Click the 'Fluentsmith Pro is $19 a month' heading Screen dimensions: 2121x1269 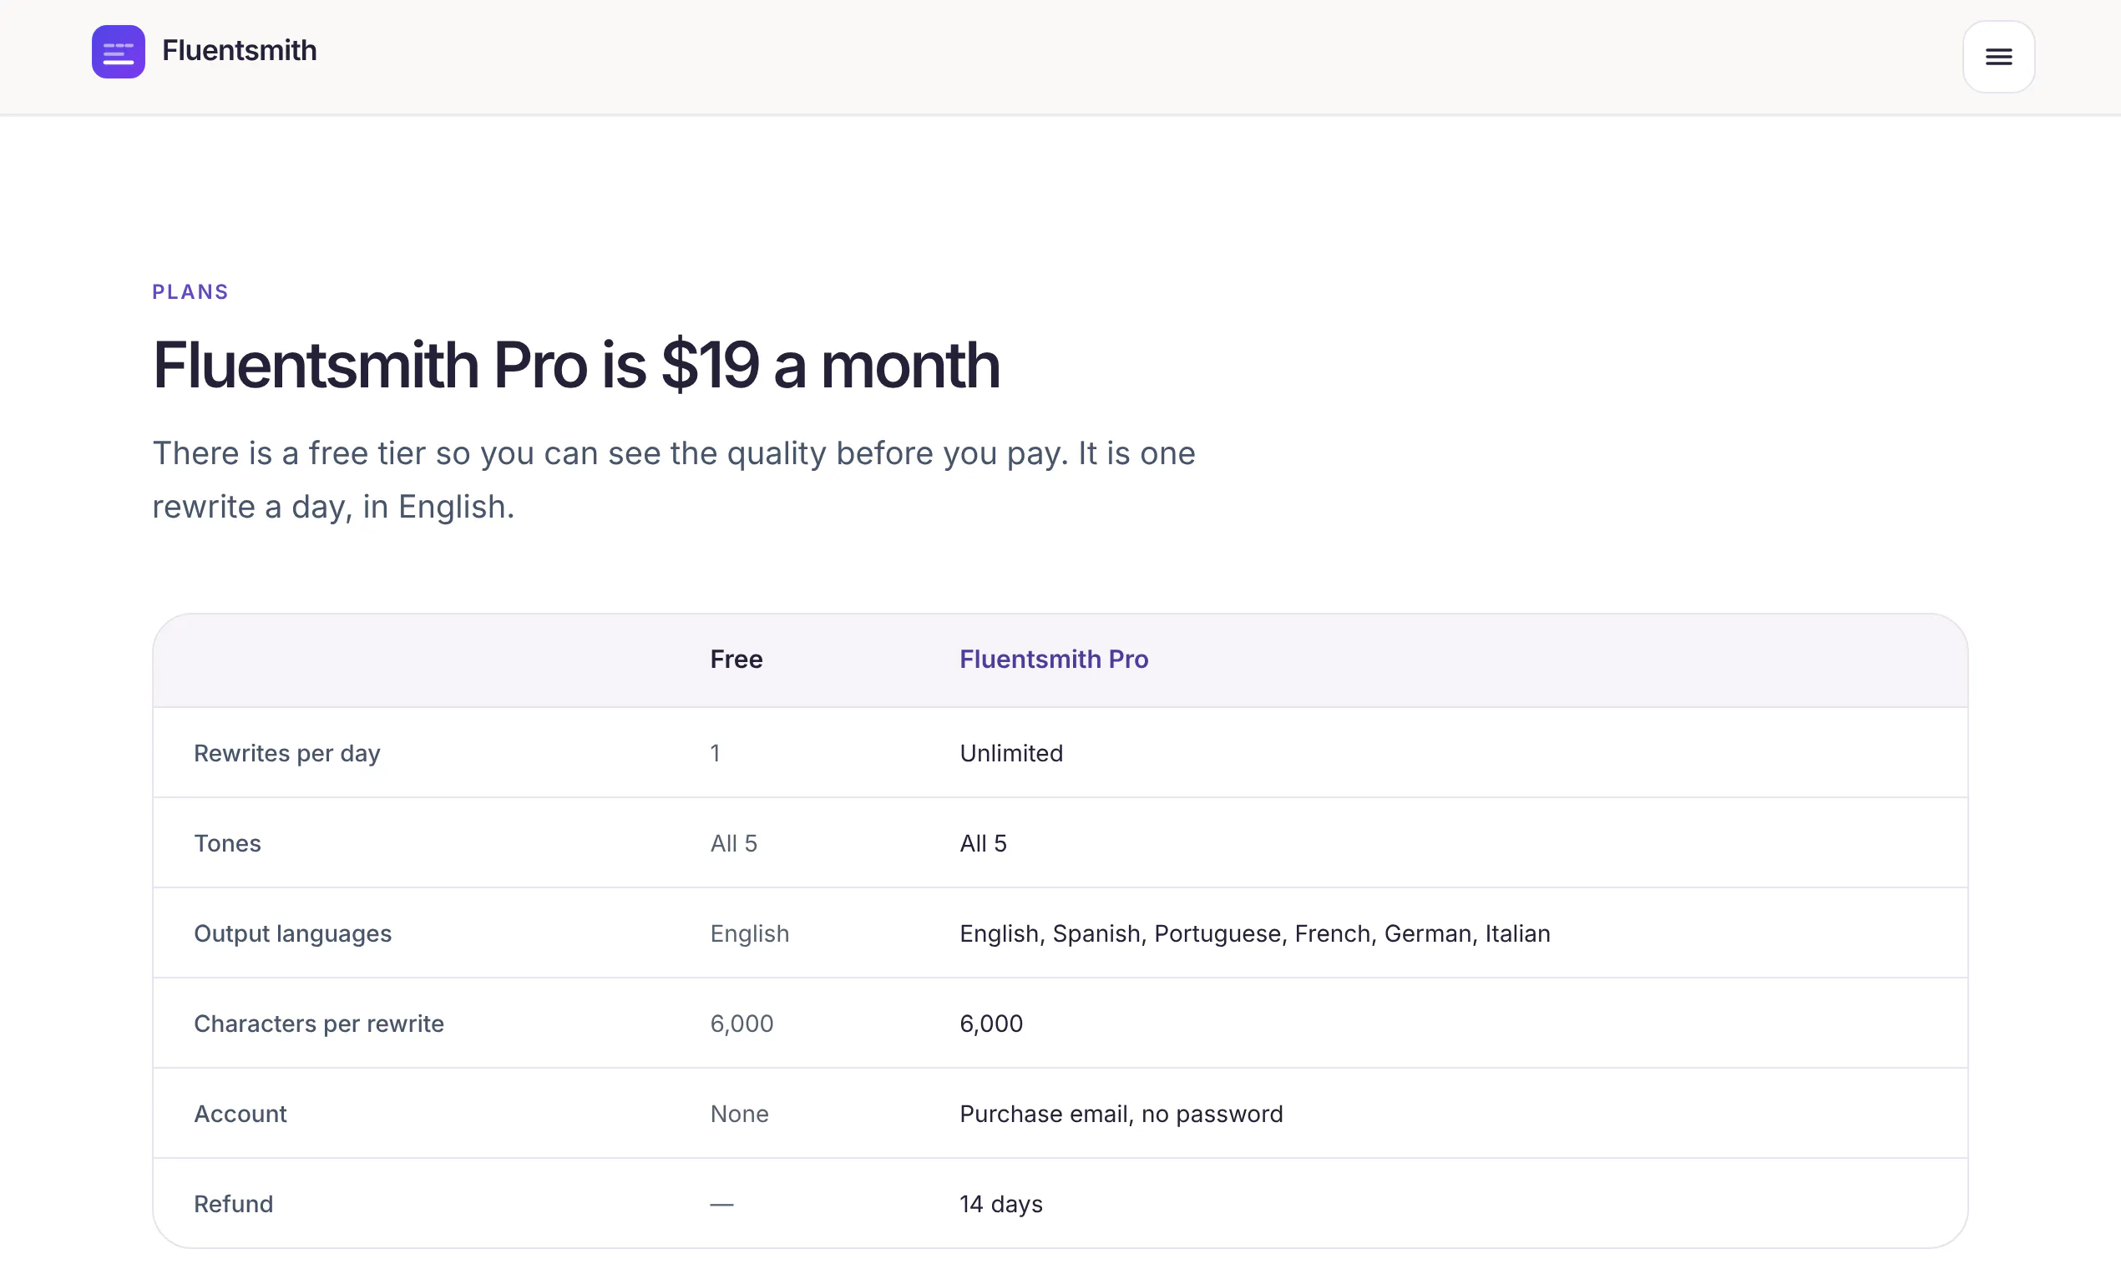[575, 365]
